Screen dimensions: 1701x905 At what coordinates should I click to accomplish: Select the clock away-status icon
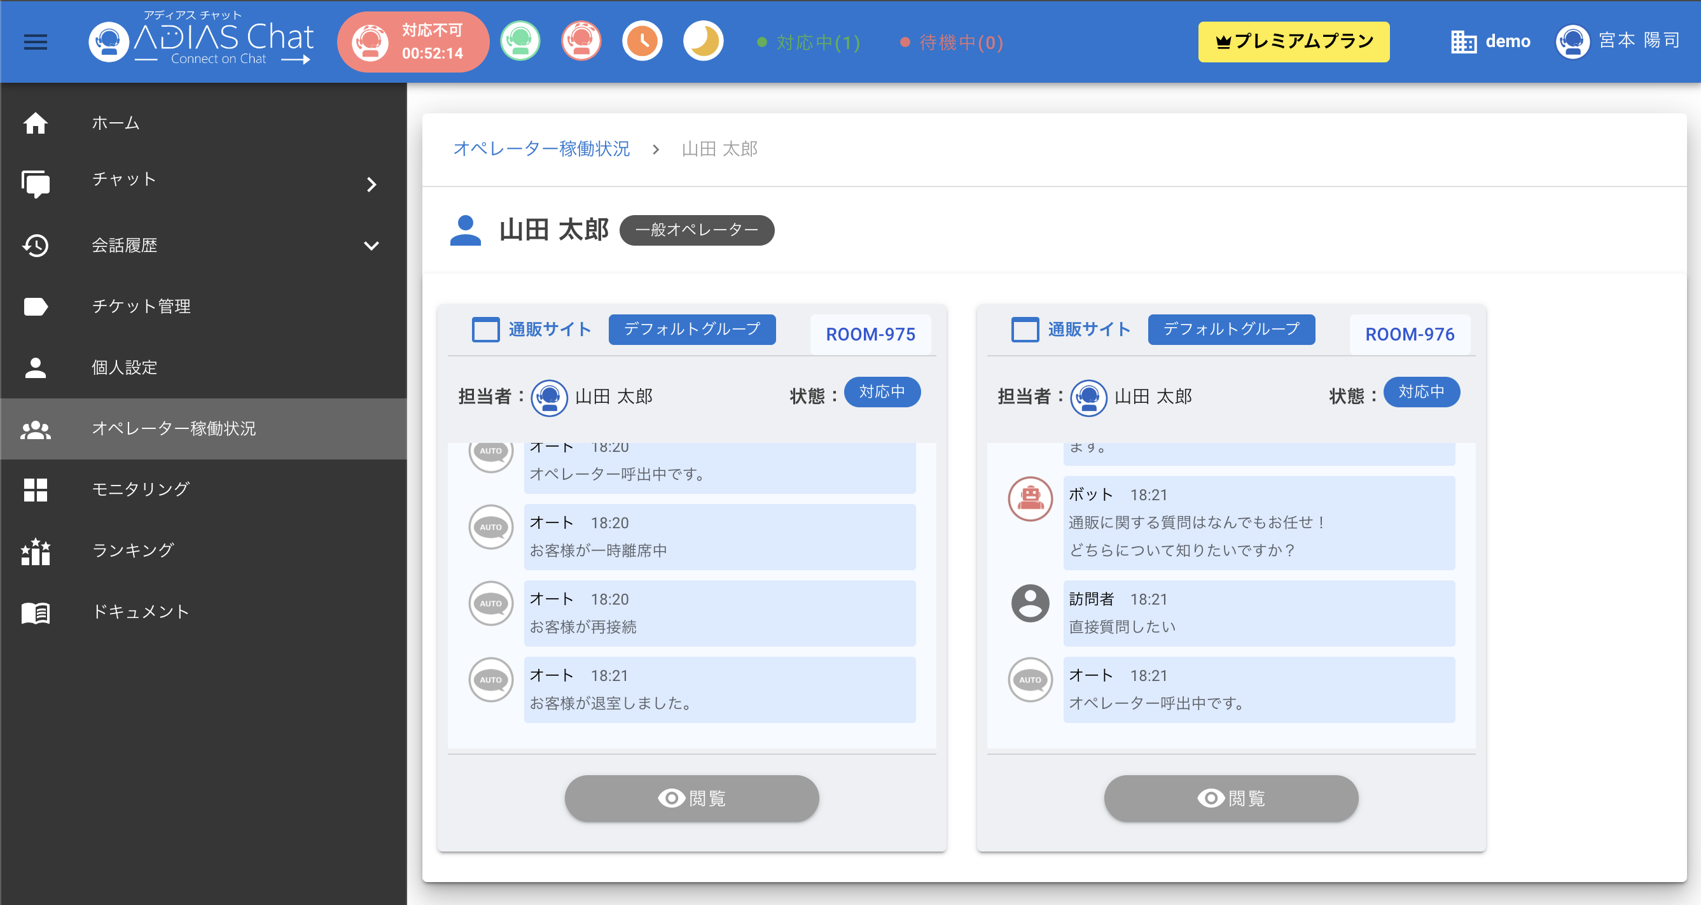click(642, 41)
